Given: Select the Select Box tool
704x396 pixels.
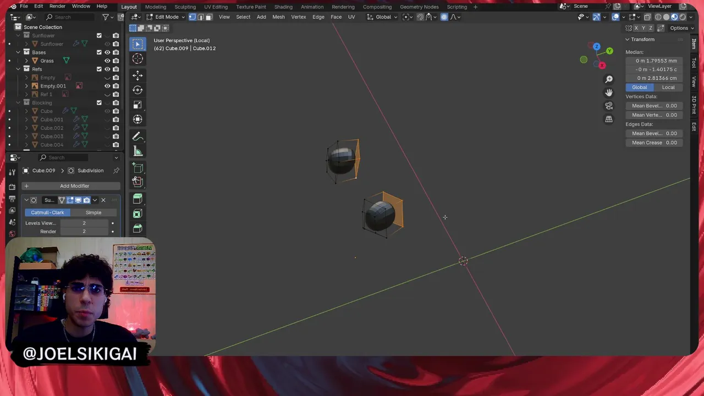Looking at the screenshot, I should coord(137,44).
